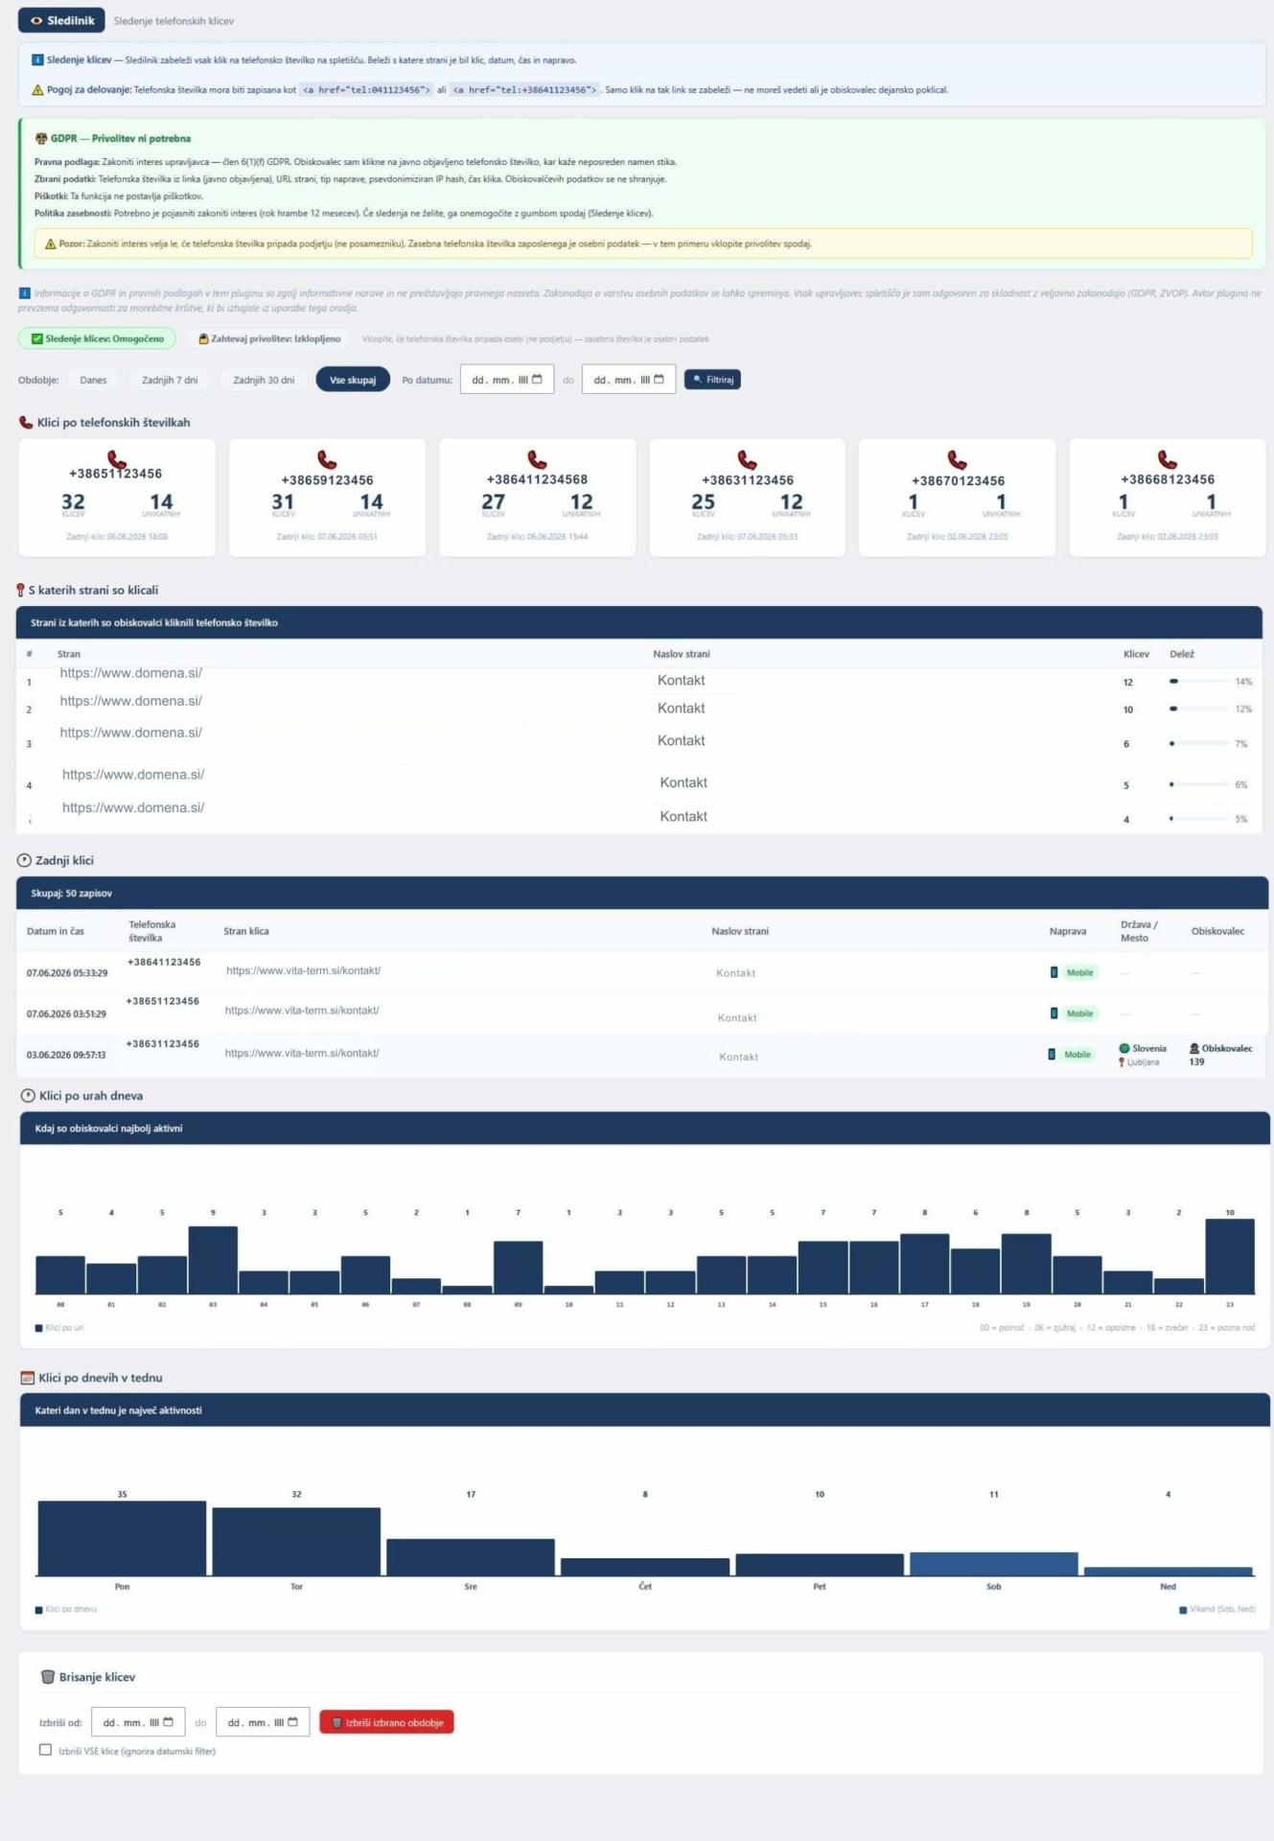Open the second Po datumu date picker
This screenshot has height=1841, width=1274.
tap(628, 380)
